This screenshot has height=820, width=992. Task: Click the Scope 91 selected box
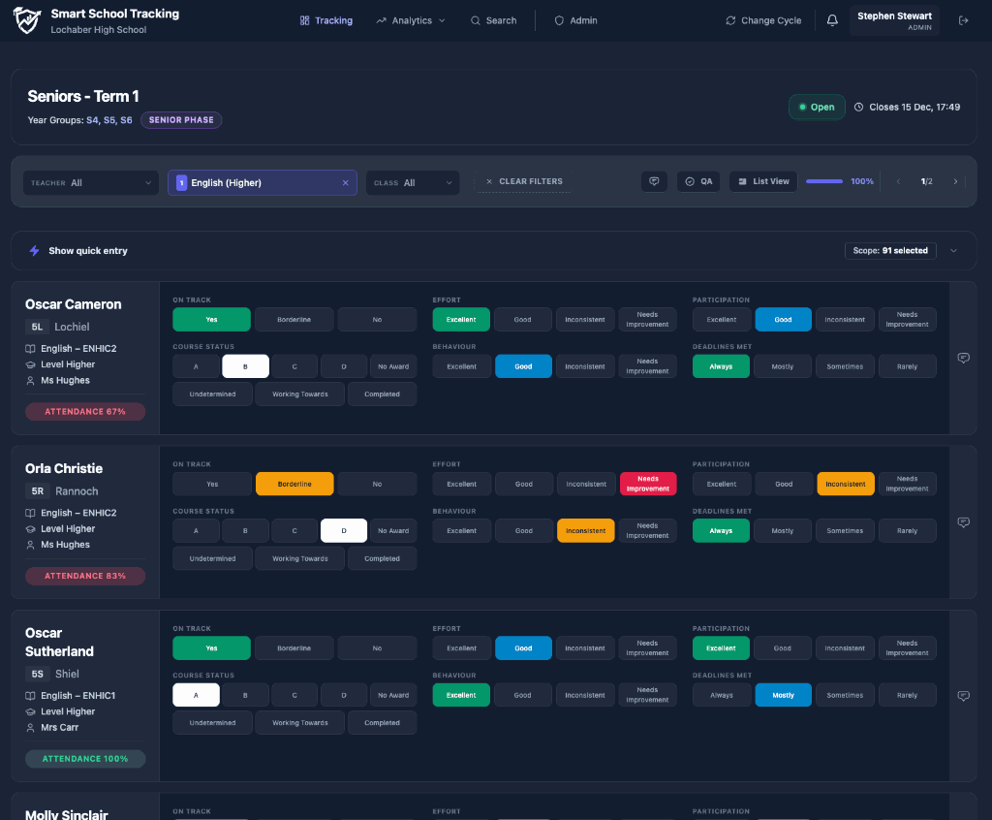890,251
